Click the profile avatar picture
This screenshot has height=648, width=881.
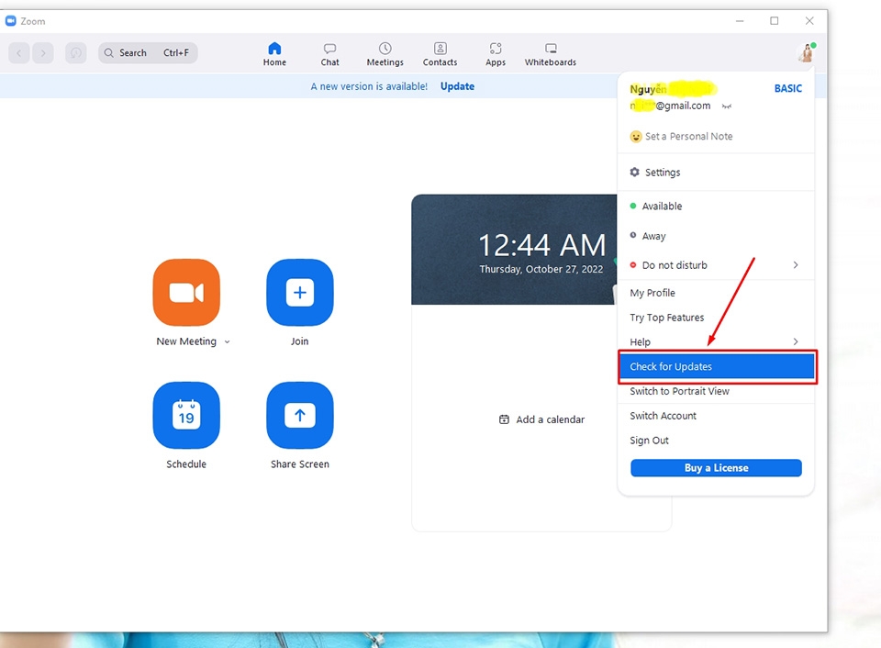coord(807,53)
